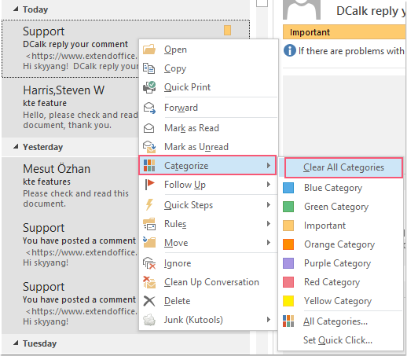Screen dimensions: 407x356
Task: Toggle the checkbox above the reading pane
Action: pos(262,2)
